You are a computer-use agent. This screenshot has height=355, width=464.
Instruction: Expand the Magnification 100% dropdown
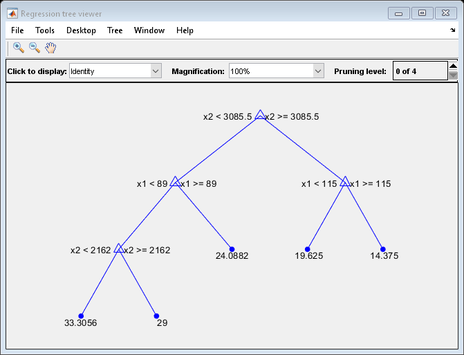[276, 71]
